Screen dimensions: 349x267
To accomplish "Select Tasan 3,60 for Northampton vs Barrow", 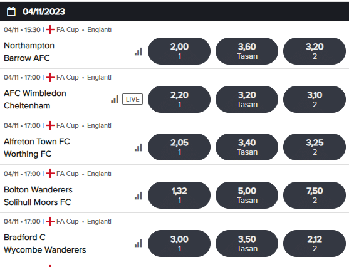I will 247,51.
